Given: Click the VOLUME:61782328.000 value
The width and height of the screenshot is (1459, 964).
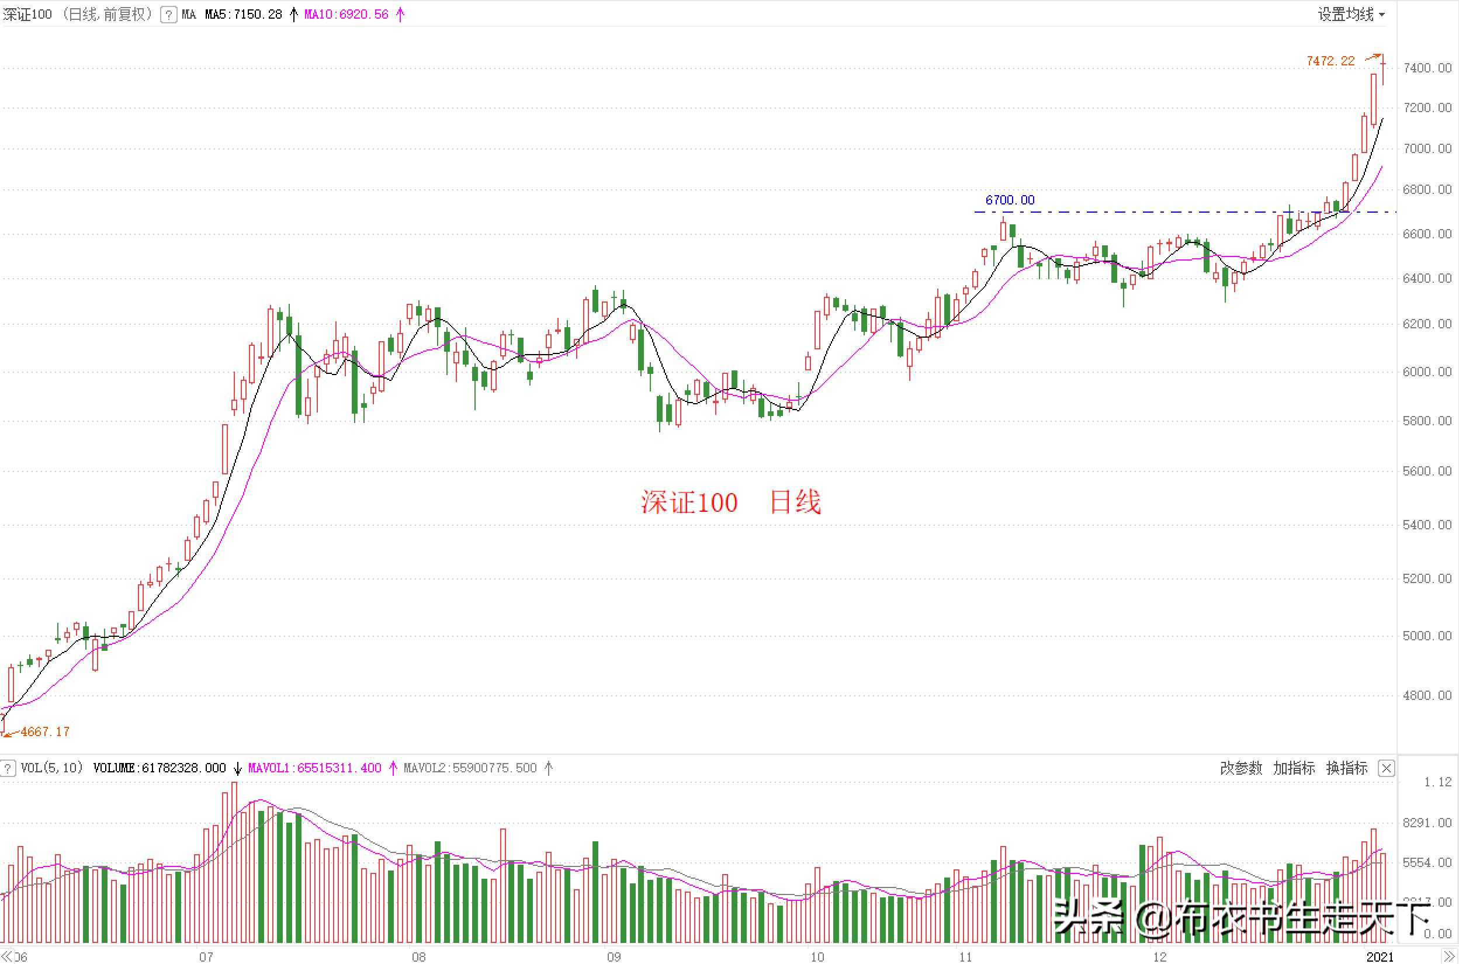Looking at the screenshot, I should tap(160, 768).
